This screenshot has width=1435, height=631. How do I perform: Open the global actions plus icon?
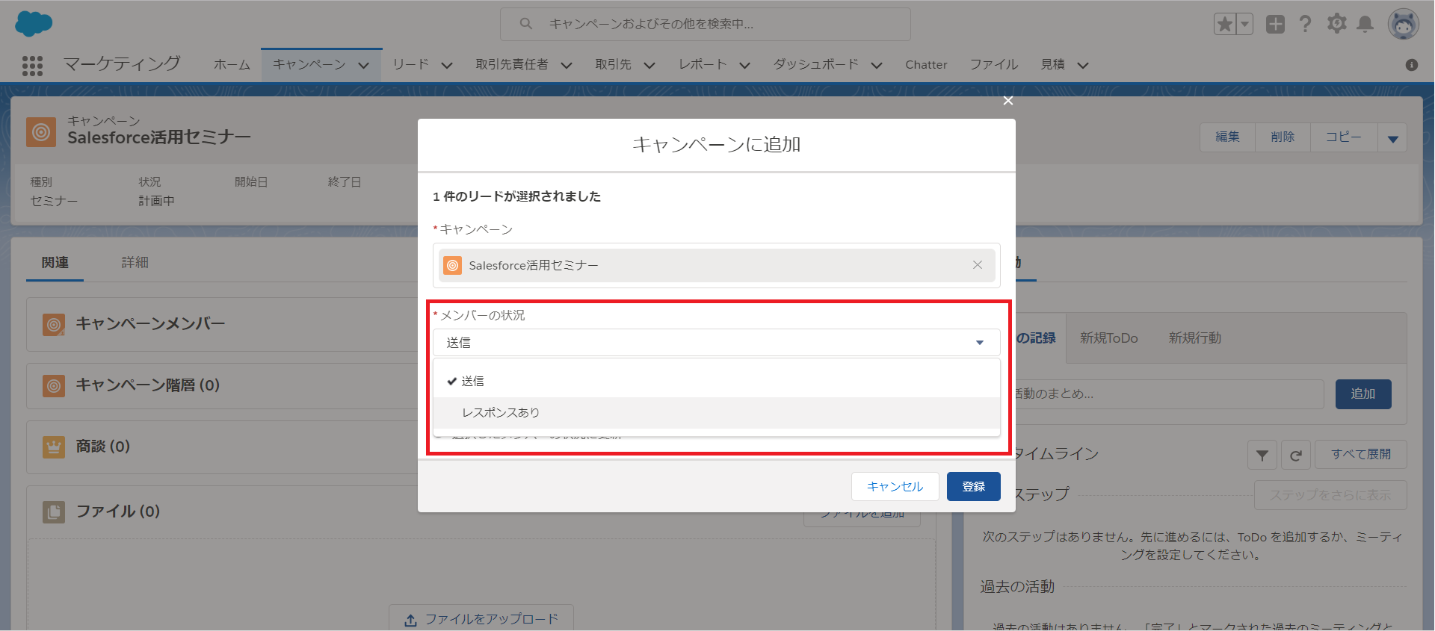[x=1275, y=24]
